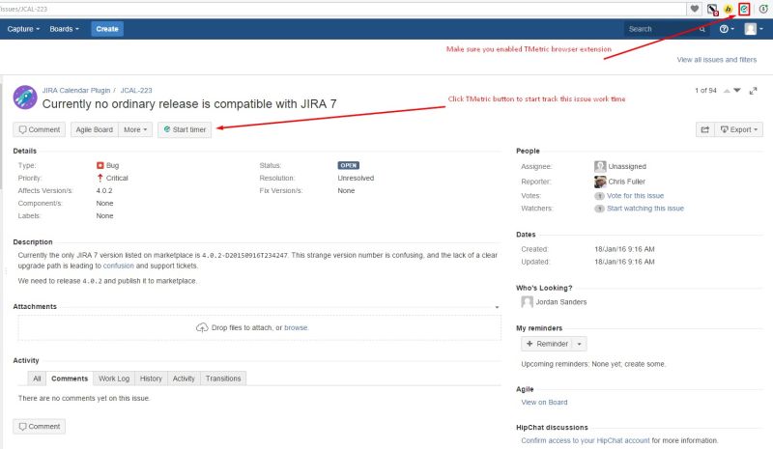
Task: Click the votes count badge
Action: (599, 196)
